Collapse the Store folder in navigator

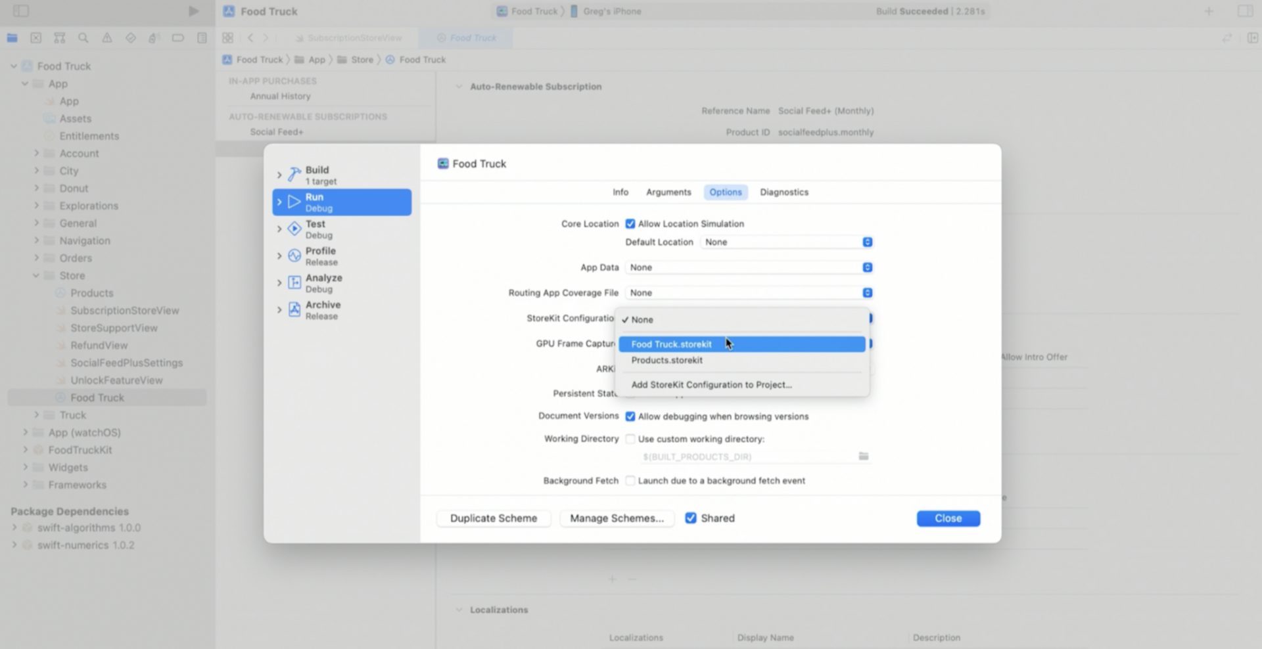[x=36, y=276]
